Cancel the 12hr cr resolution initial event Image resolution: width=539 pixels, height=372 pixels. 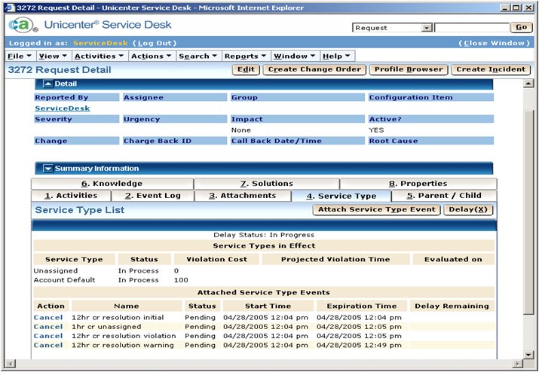pos(48,318)
